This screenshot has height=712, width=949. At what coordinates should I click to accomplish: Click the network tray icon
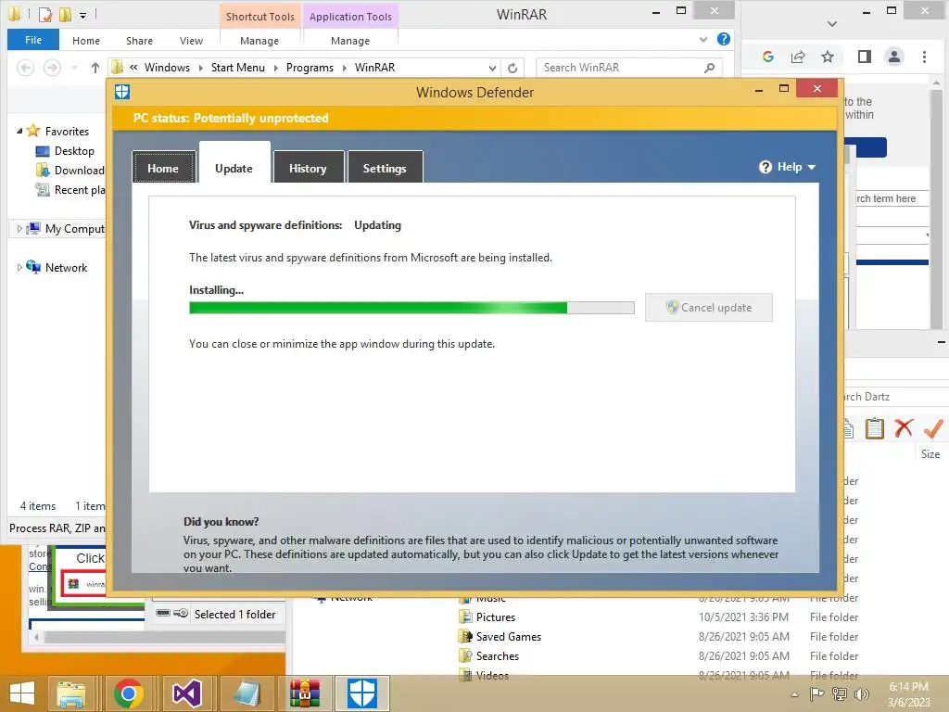840,693
